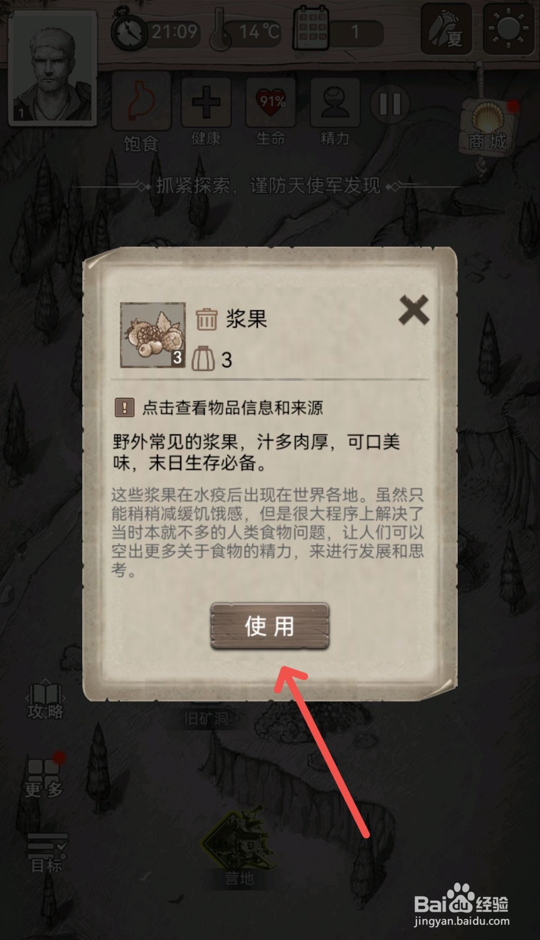Pause the game with pause button
Viewport: 540px width, 940px height.
coord(390,105)
